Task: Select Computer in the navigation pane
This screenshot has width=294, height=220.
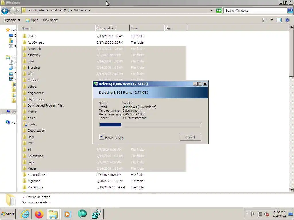Action: (11, 112)
